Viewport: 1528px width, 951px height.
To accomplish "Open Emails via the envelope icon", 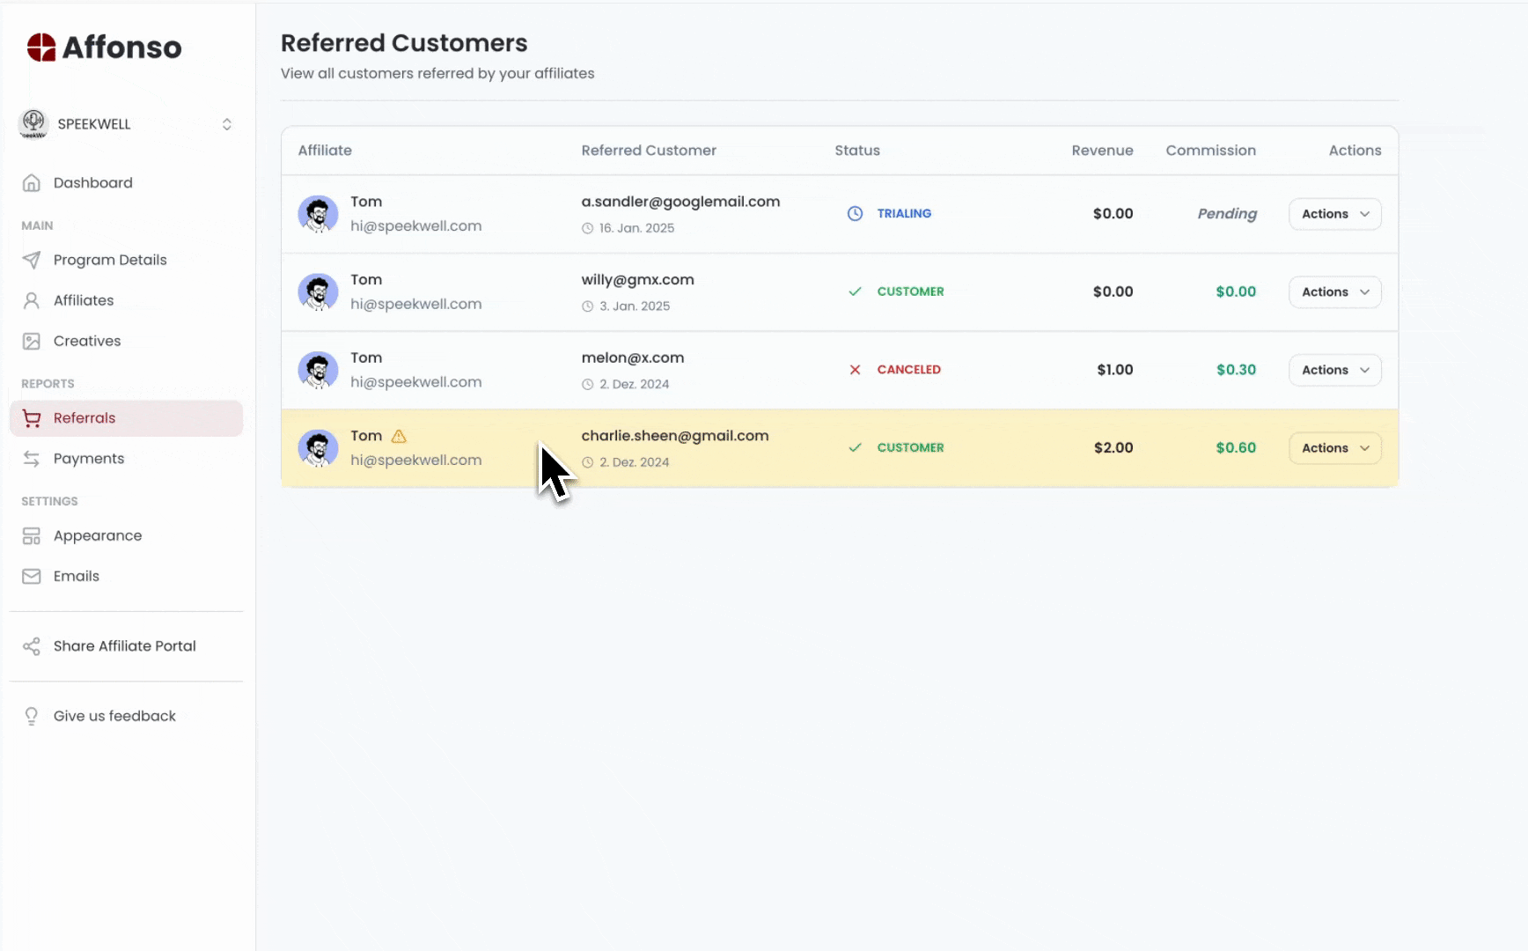I will (32, 576).
